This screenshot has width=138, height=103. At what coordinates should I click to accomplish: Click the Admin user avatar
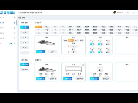pyautogui.click(x=115, y=12)
